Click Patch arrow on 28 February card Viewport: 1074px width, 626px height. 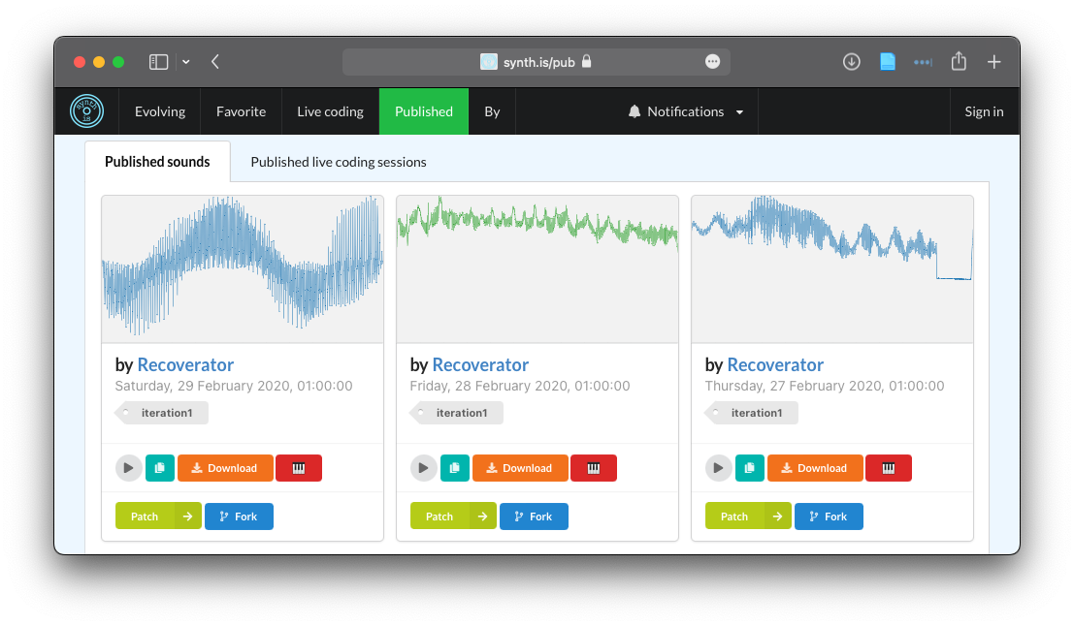tap(483, 516)
